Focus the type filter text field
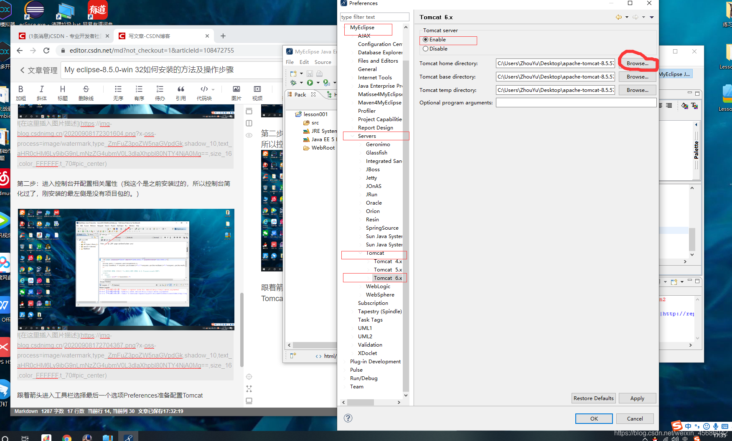 pos(375,17)
